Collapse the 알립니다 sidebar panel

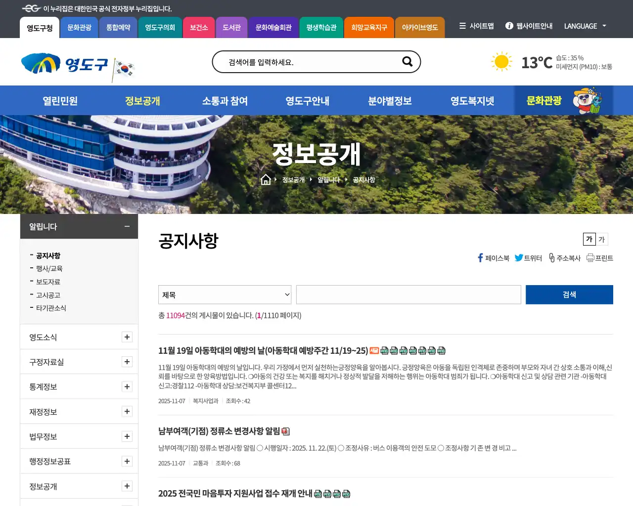pyautogui.click(x=127, y=226)
